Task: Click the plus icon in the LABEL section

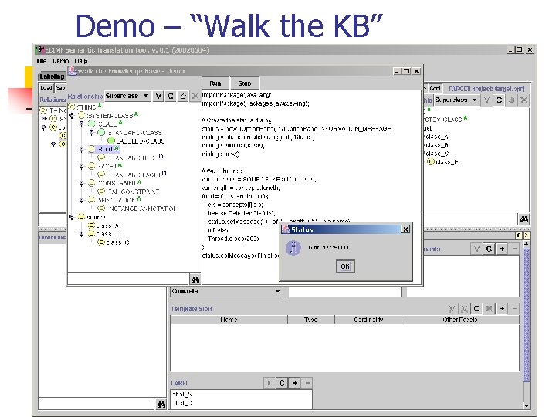Action: (x=295, y=383)
